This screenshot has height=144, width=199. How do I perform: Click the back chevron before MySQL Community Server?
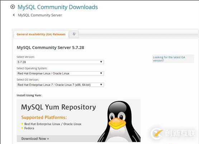coord(14,15)
